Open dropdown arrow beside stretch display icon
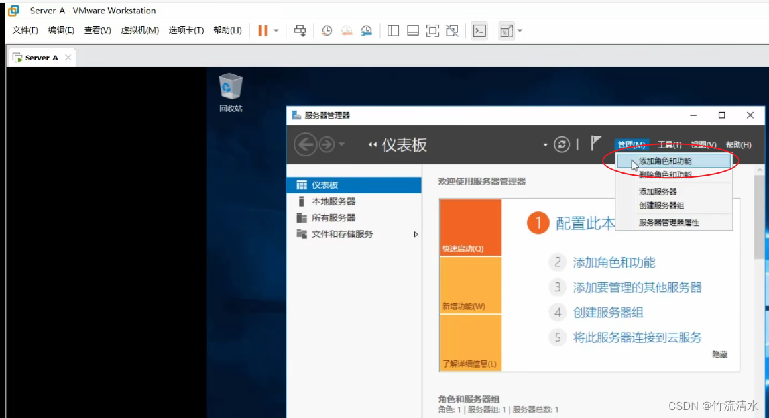The image size is (769, 418). pyautogui.click(x=520, y=31)
